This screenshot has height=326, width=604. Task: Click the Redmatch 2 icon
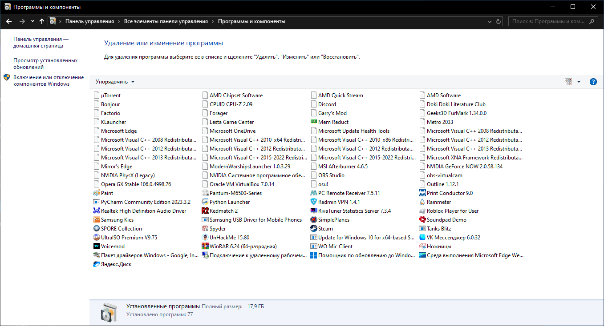(205, 211)
